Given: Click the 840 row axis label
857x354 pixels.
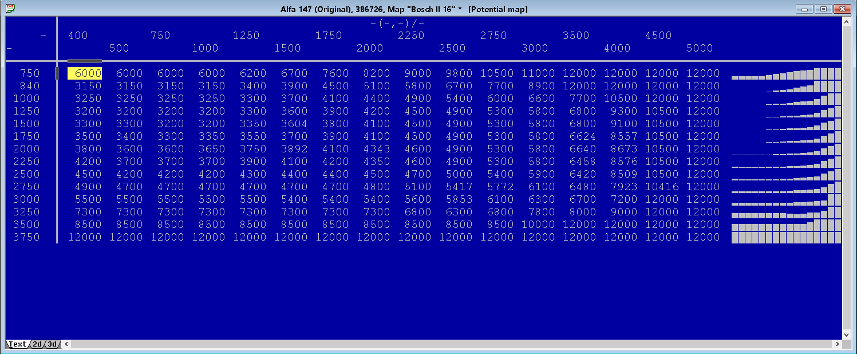Looking at the screenshot, I should 30,86.
